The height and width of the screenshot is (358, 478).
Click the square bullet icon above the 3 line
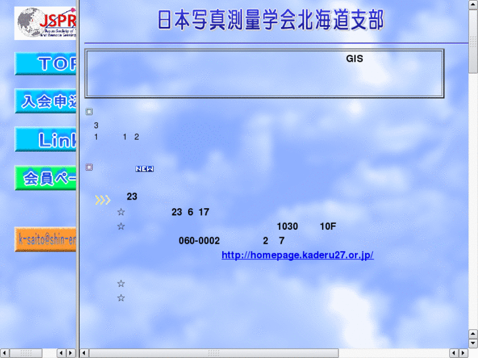89,112
